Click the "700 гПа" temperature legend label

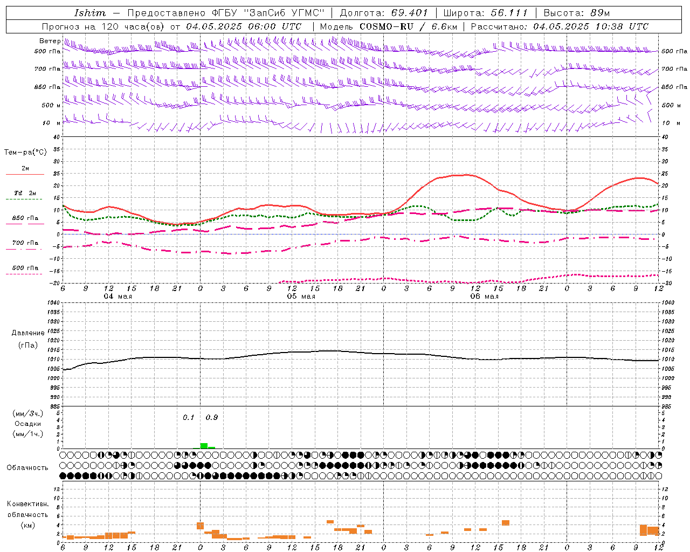tap(25, 243)
